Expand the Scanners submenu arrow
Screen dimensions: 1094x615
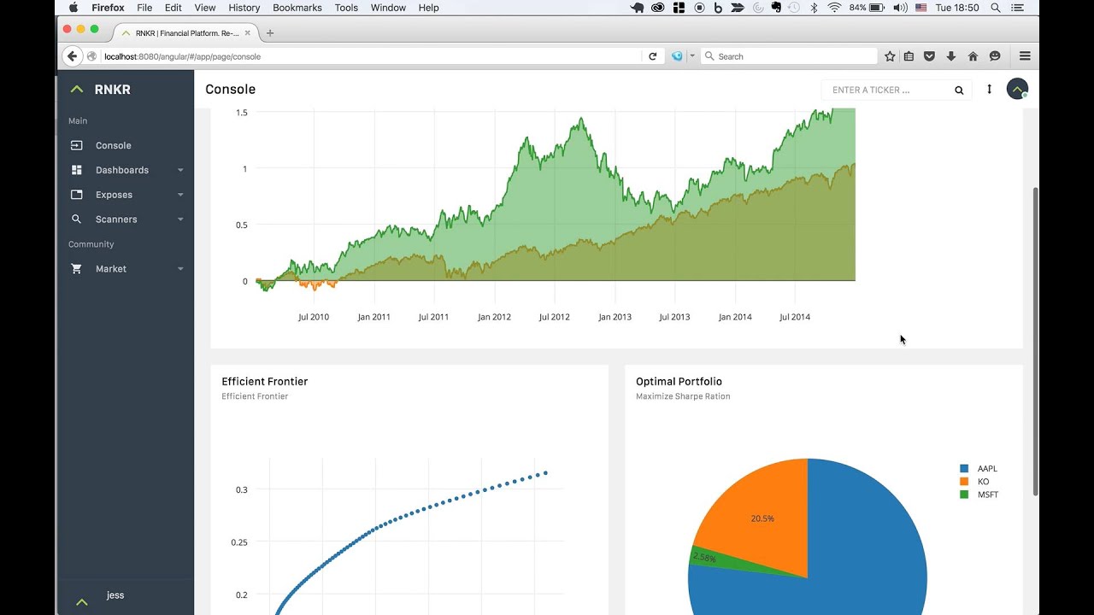tap(180, 220)
